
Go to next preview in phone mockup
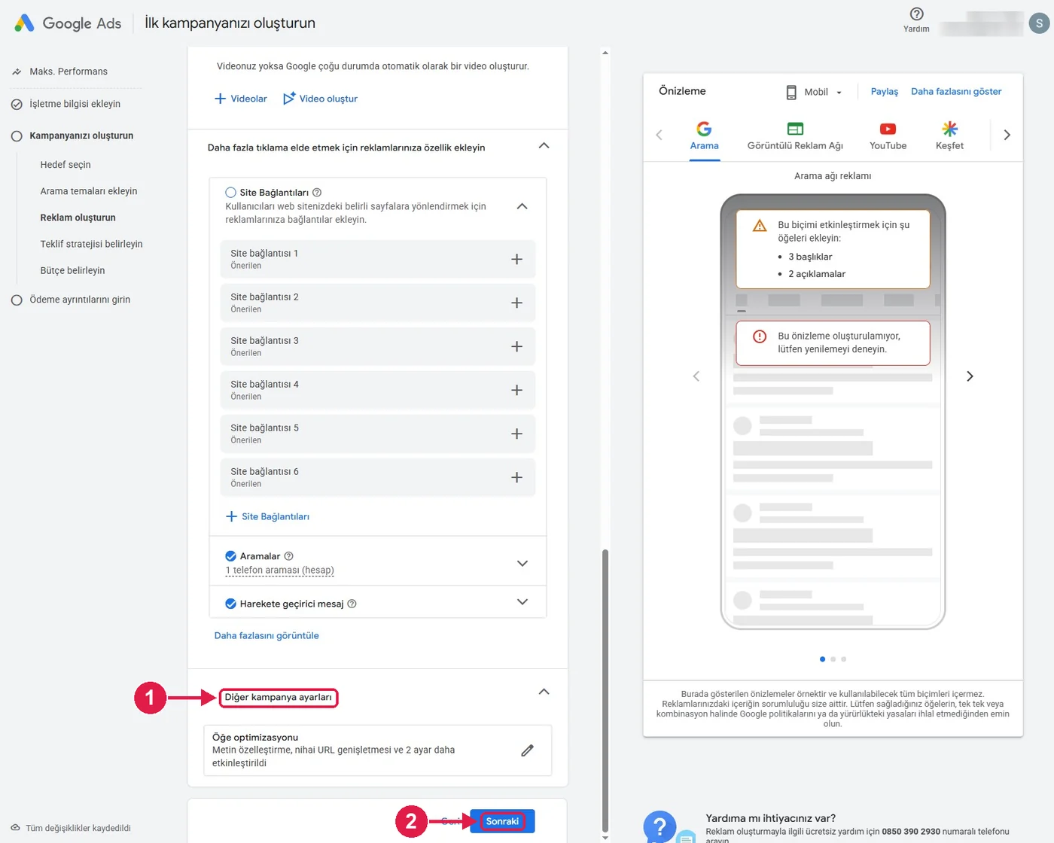click(970, 376)
